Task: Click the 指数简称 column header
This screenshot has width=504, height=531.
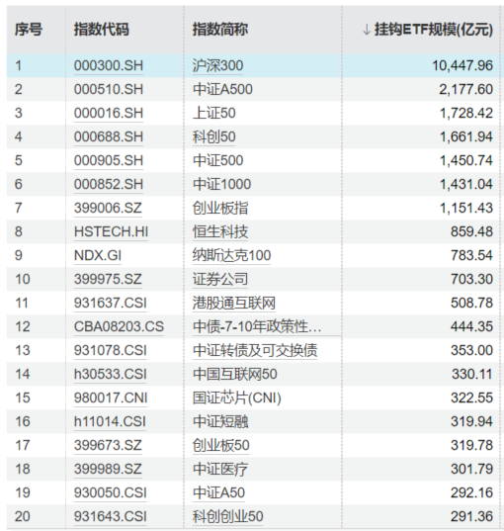Action: coord(220,29)
